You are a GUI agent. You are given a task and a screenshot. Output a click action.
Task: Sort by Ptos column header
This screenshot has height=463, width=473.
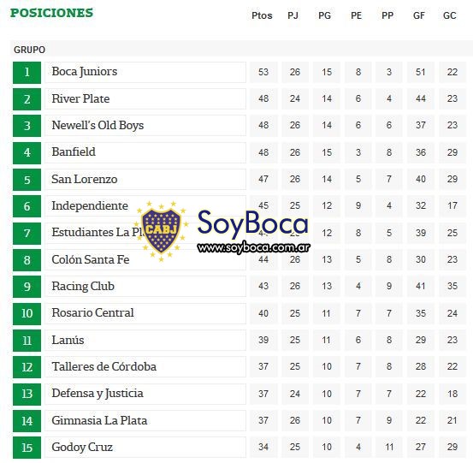point(262,15)
